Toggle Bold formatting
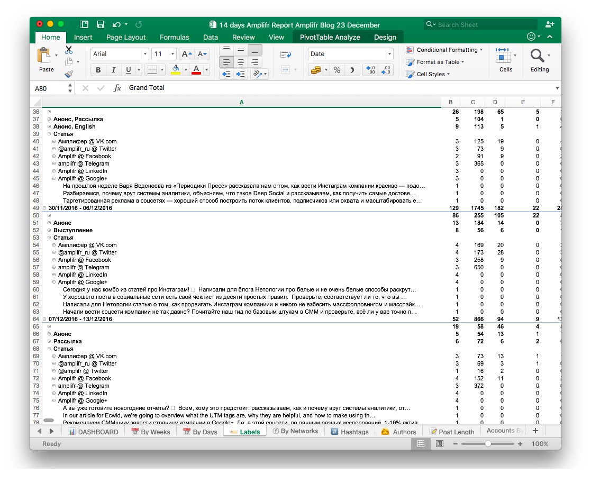 (x=98, y=70)
